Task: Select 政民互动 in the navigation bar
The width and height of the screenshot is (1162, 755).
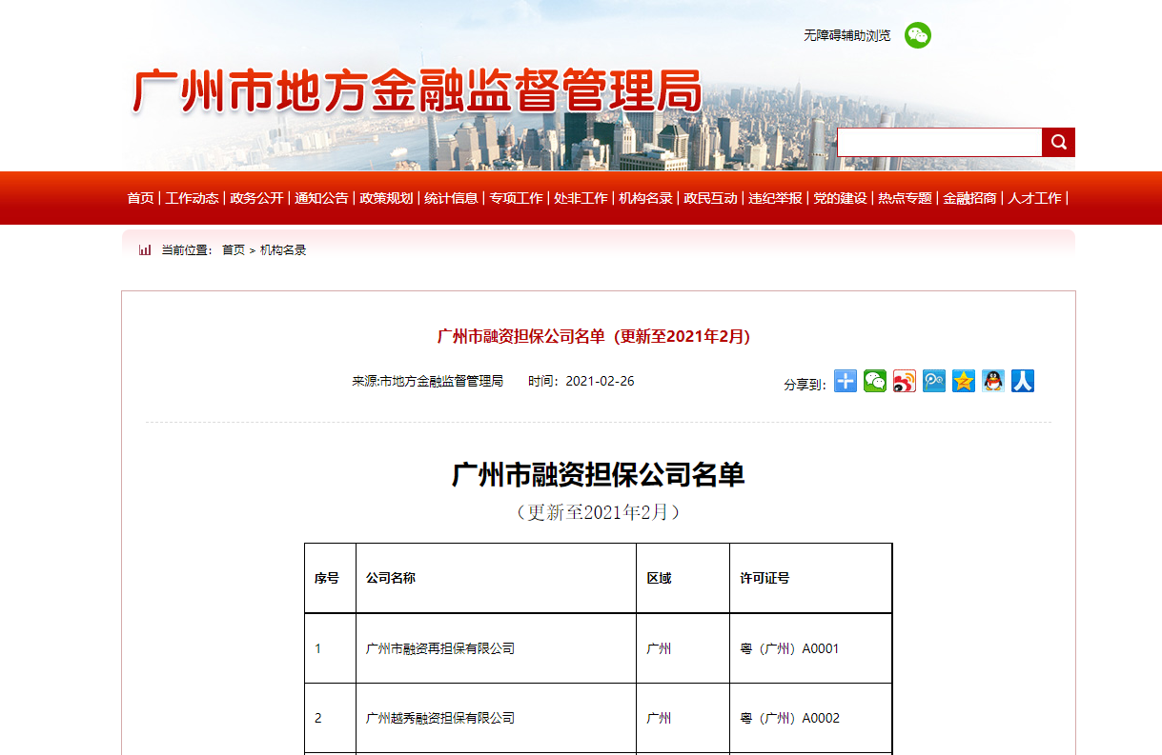Action: coord(710,198)
